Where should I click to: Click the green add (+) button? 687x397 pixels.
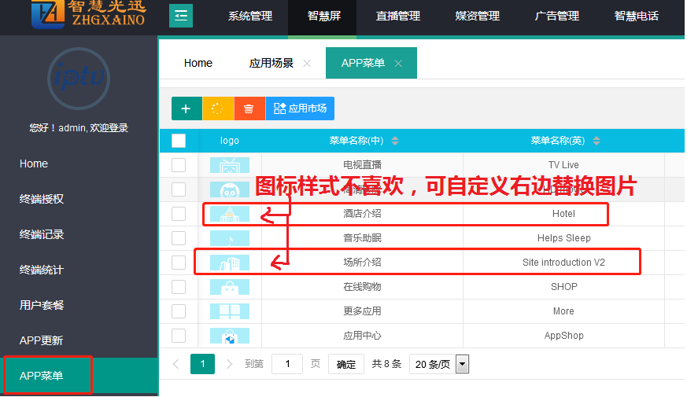coord(187,108)
